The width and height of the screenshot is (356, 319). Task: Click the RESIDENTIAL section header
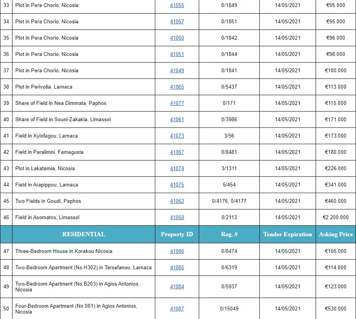pyautogui.click(x=83, y=234)
